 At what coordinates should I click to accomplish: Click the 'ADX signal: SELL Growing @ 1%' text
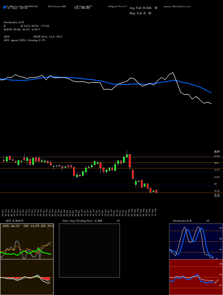pos(25,40)
